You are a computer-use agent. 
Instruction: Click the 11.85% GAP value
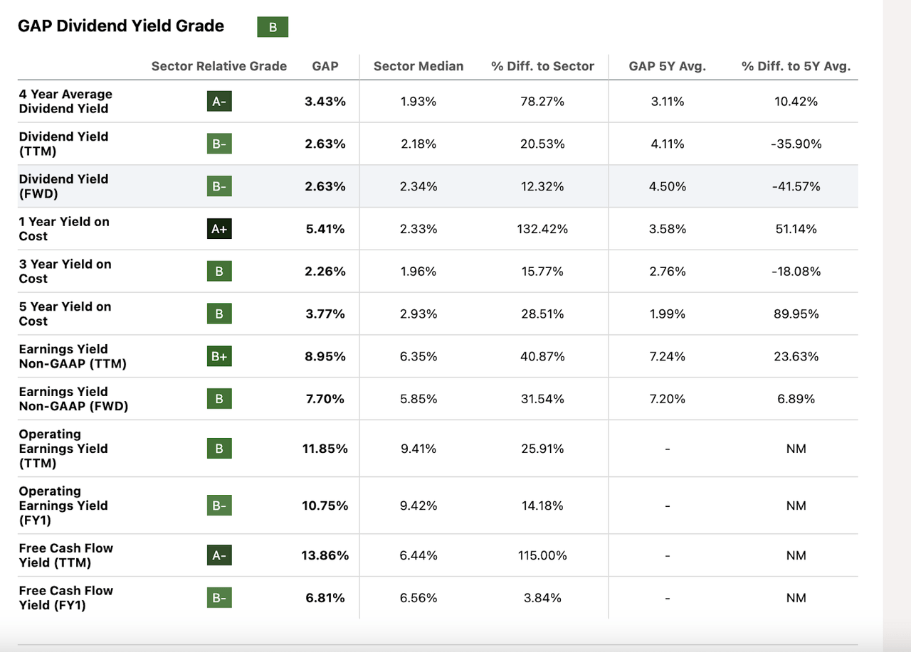[x=325, y=449]
